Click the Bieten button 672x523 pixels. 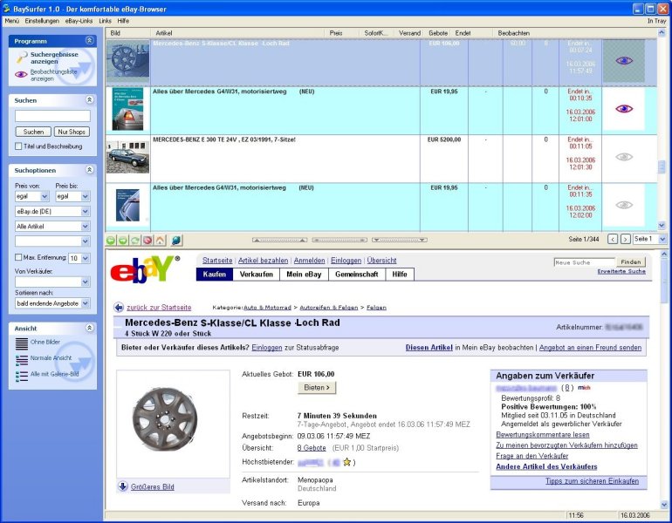[x=317, y=387]
